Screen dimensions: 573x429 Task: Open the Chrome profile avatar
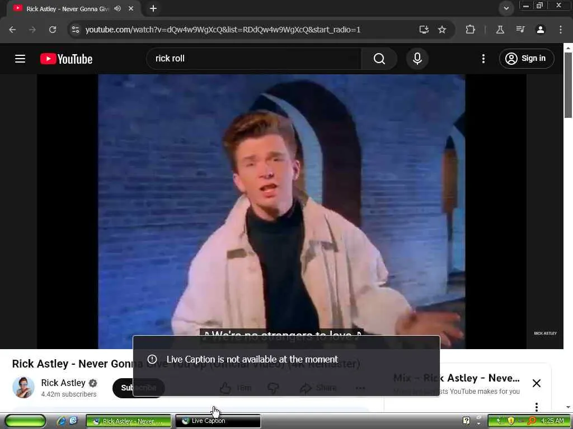[x=541, y=30]
